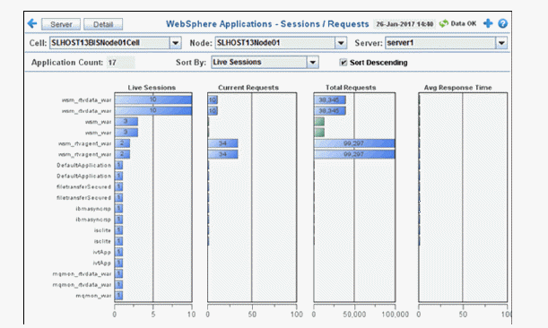Click the mqmon_war application label
The image size is (548, 328).
(93, 296)
